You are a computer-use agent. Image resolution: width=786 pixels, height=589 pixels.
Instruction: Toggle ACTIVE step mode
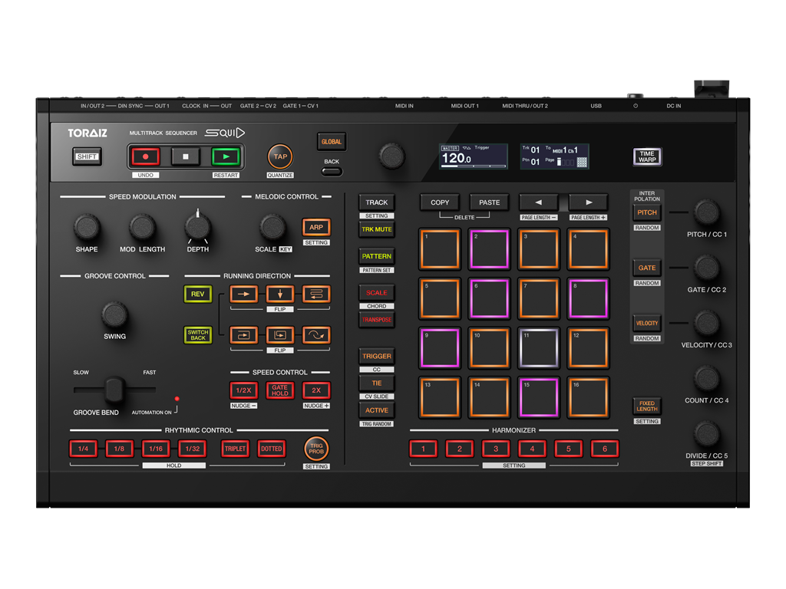click(x=376, y=410)
